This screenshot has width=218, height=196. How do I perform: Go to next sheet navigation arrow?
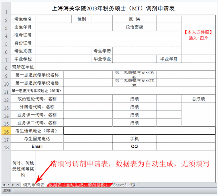coord(13,185)
